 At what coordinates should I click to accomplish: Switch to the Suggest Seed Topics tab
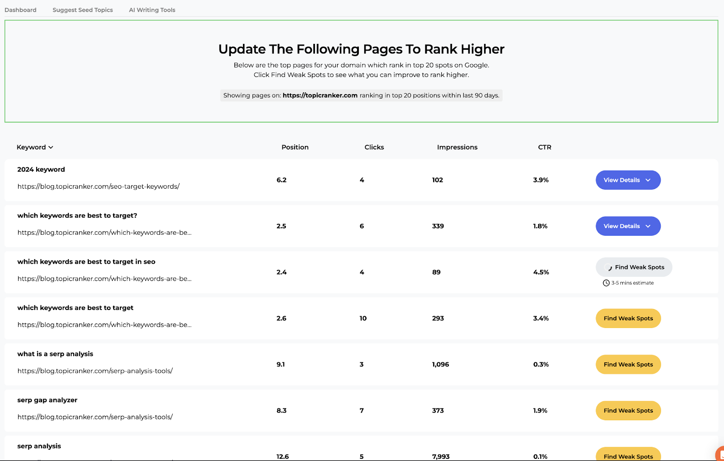[x=82, y=10]
